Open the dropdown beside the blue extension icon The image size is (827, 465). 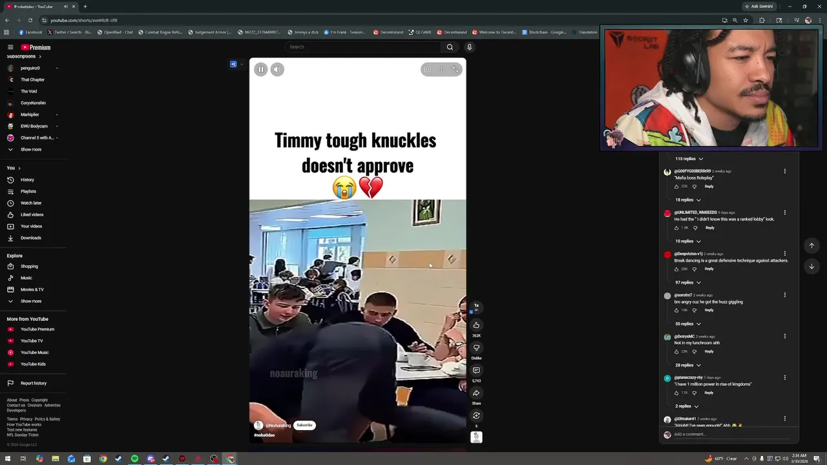[x=242, y=64]
